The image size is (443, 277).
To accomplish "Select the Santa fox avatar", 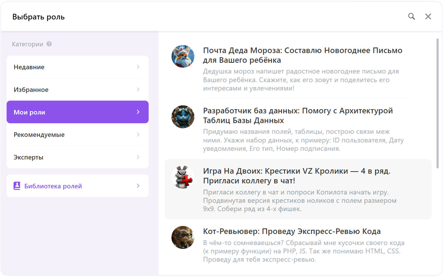I will (x=183, y=57).
